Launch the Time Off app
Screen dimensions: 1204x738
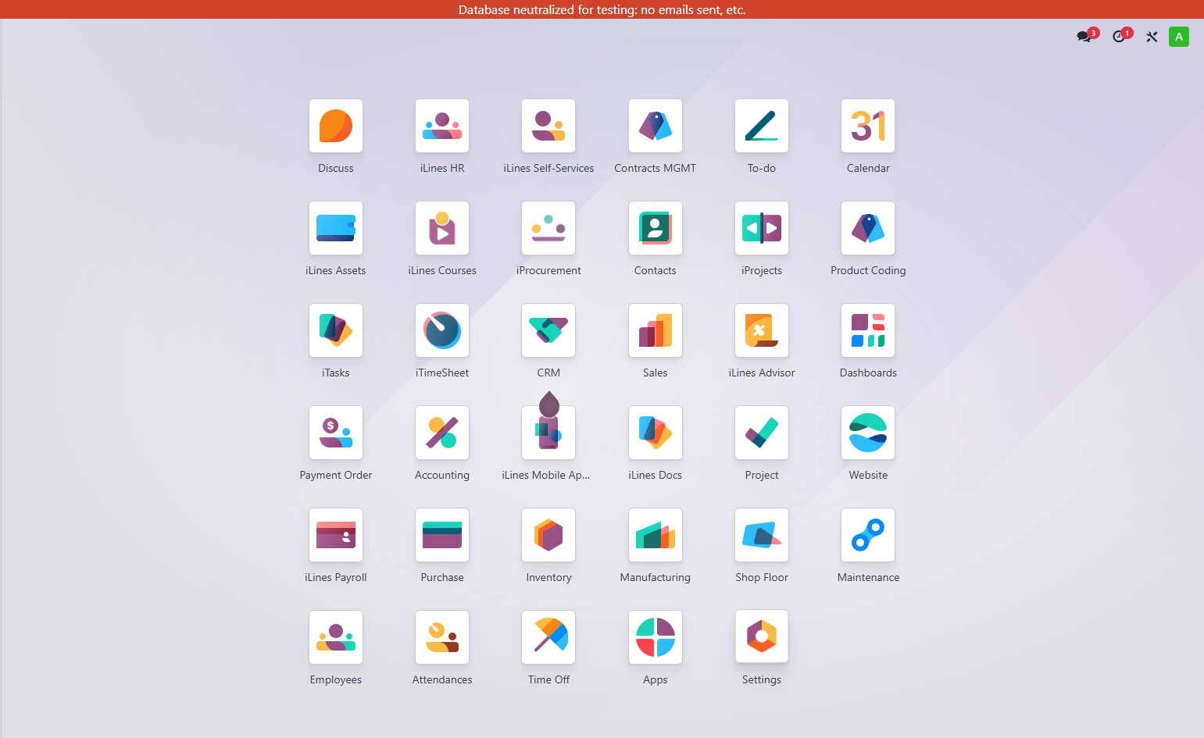coord(548,637)
